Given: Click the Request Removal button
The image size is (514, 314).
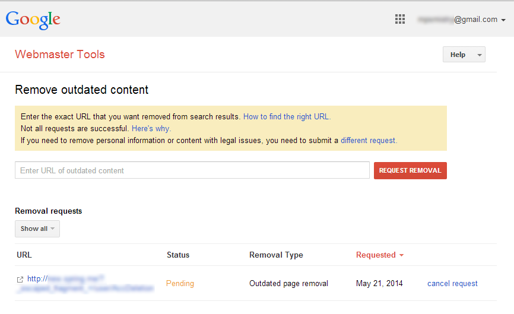Looking at the screenshot, I should 410,170.
